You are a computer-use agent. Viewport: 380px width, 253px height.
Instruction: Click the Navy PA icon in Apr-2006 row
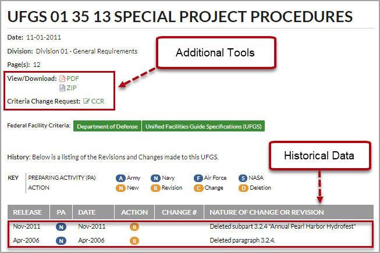tap(61, 241)
